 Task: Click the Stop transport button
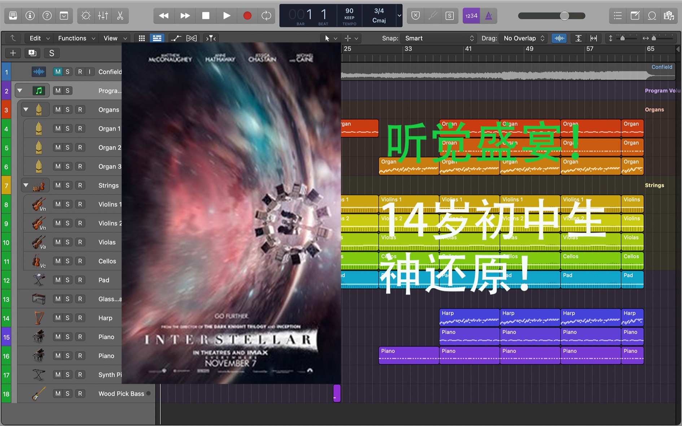[206, 16]
